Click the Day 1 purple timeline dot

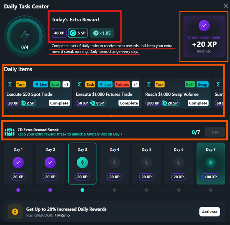[x=18, y=190]
